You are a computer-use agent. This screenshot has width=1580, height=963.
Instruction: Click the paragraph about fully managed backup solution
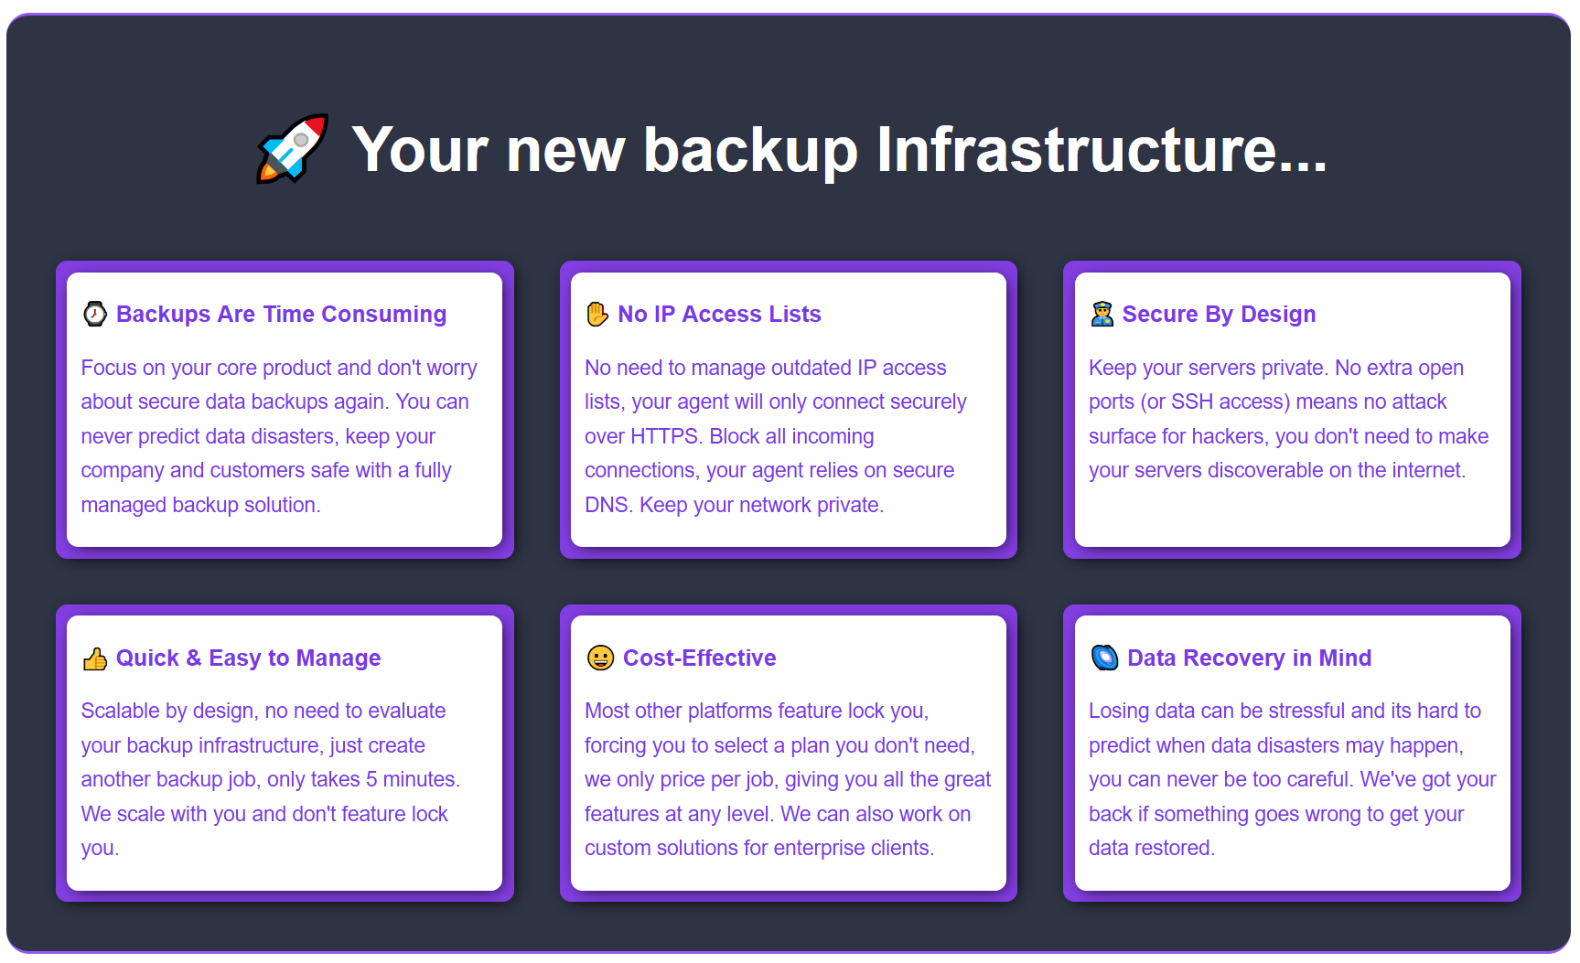coord(279,436)
